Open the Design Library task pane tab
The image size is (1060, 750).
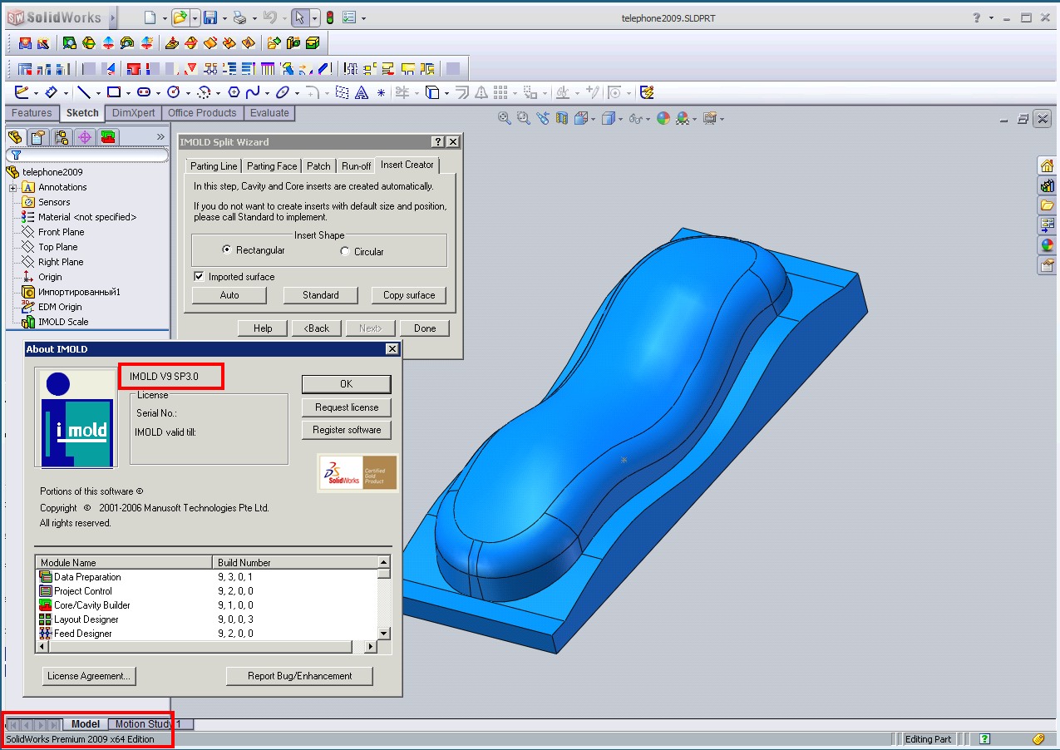point(1047,185)
